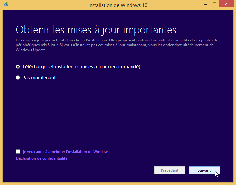This screenshot has width=236, height=185.
Task: Continue with the Suivant button
Action: point(204,170)
